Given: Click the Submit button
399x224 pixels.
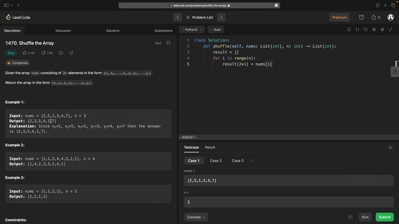Looking at the screenshot, I should point(385,217).
